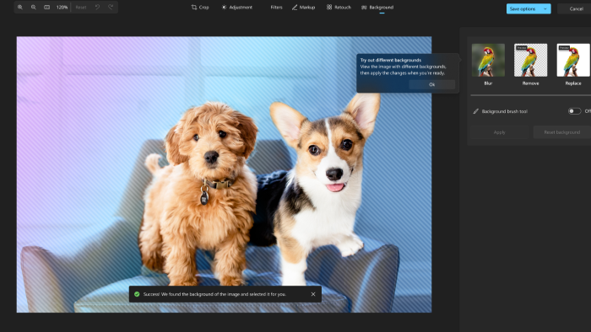Click the zoom in magnifier icon
591x332 pixels.
click(20, 7)
